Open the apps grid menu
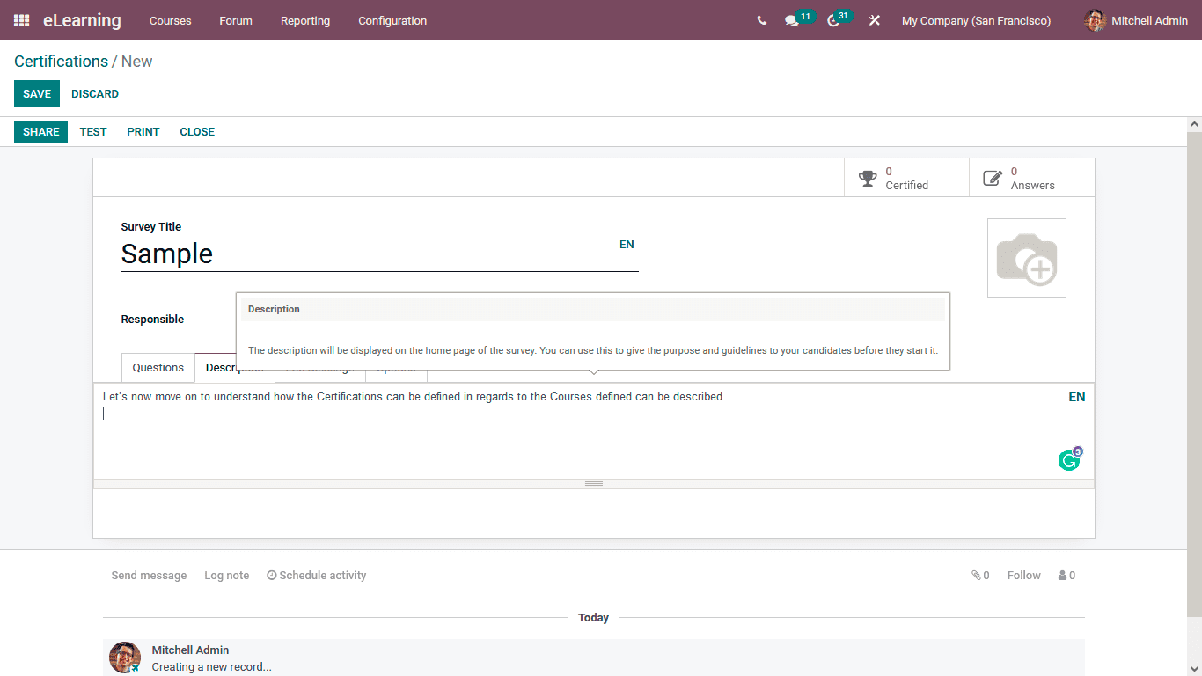The width and height of the screenshot is (1202, 676). click(21, 20)
